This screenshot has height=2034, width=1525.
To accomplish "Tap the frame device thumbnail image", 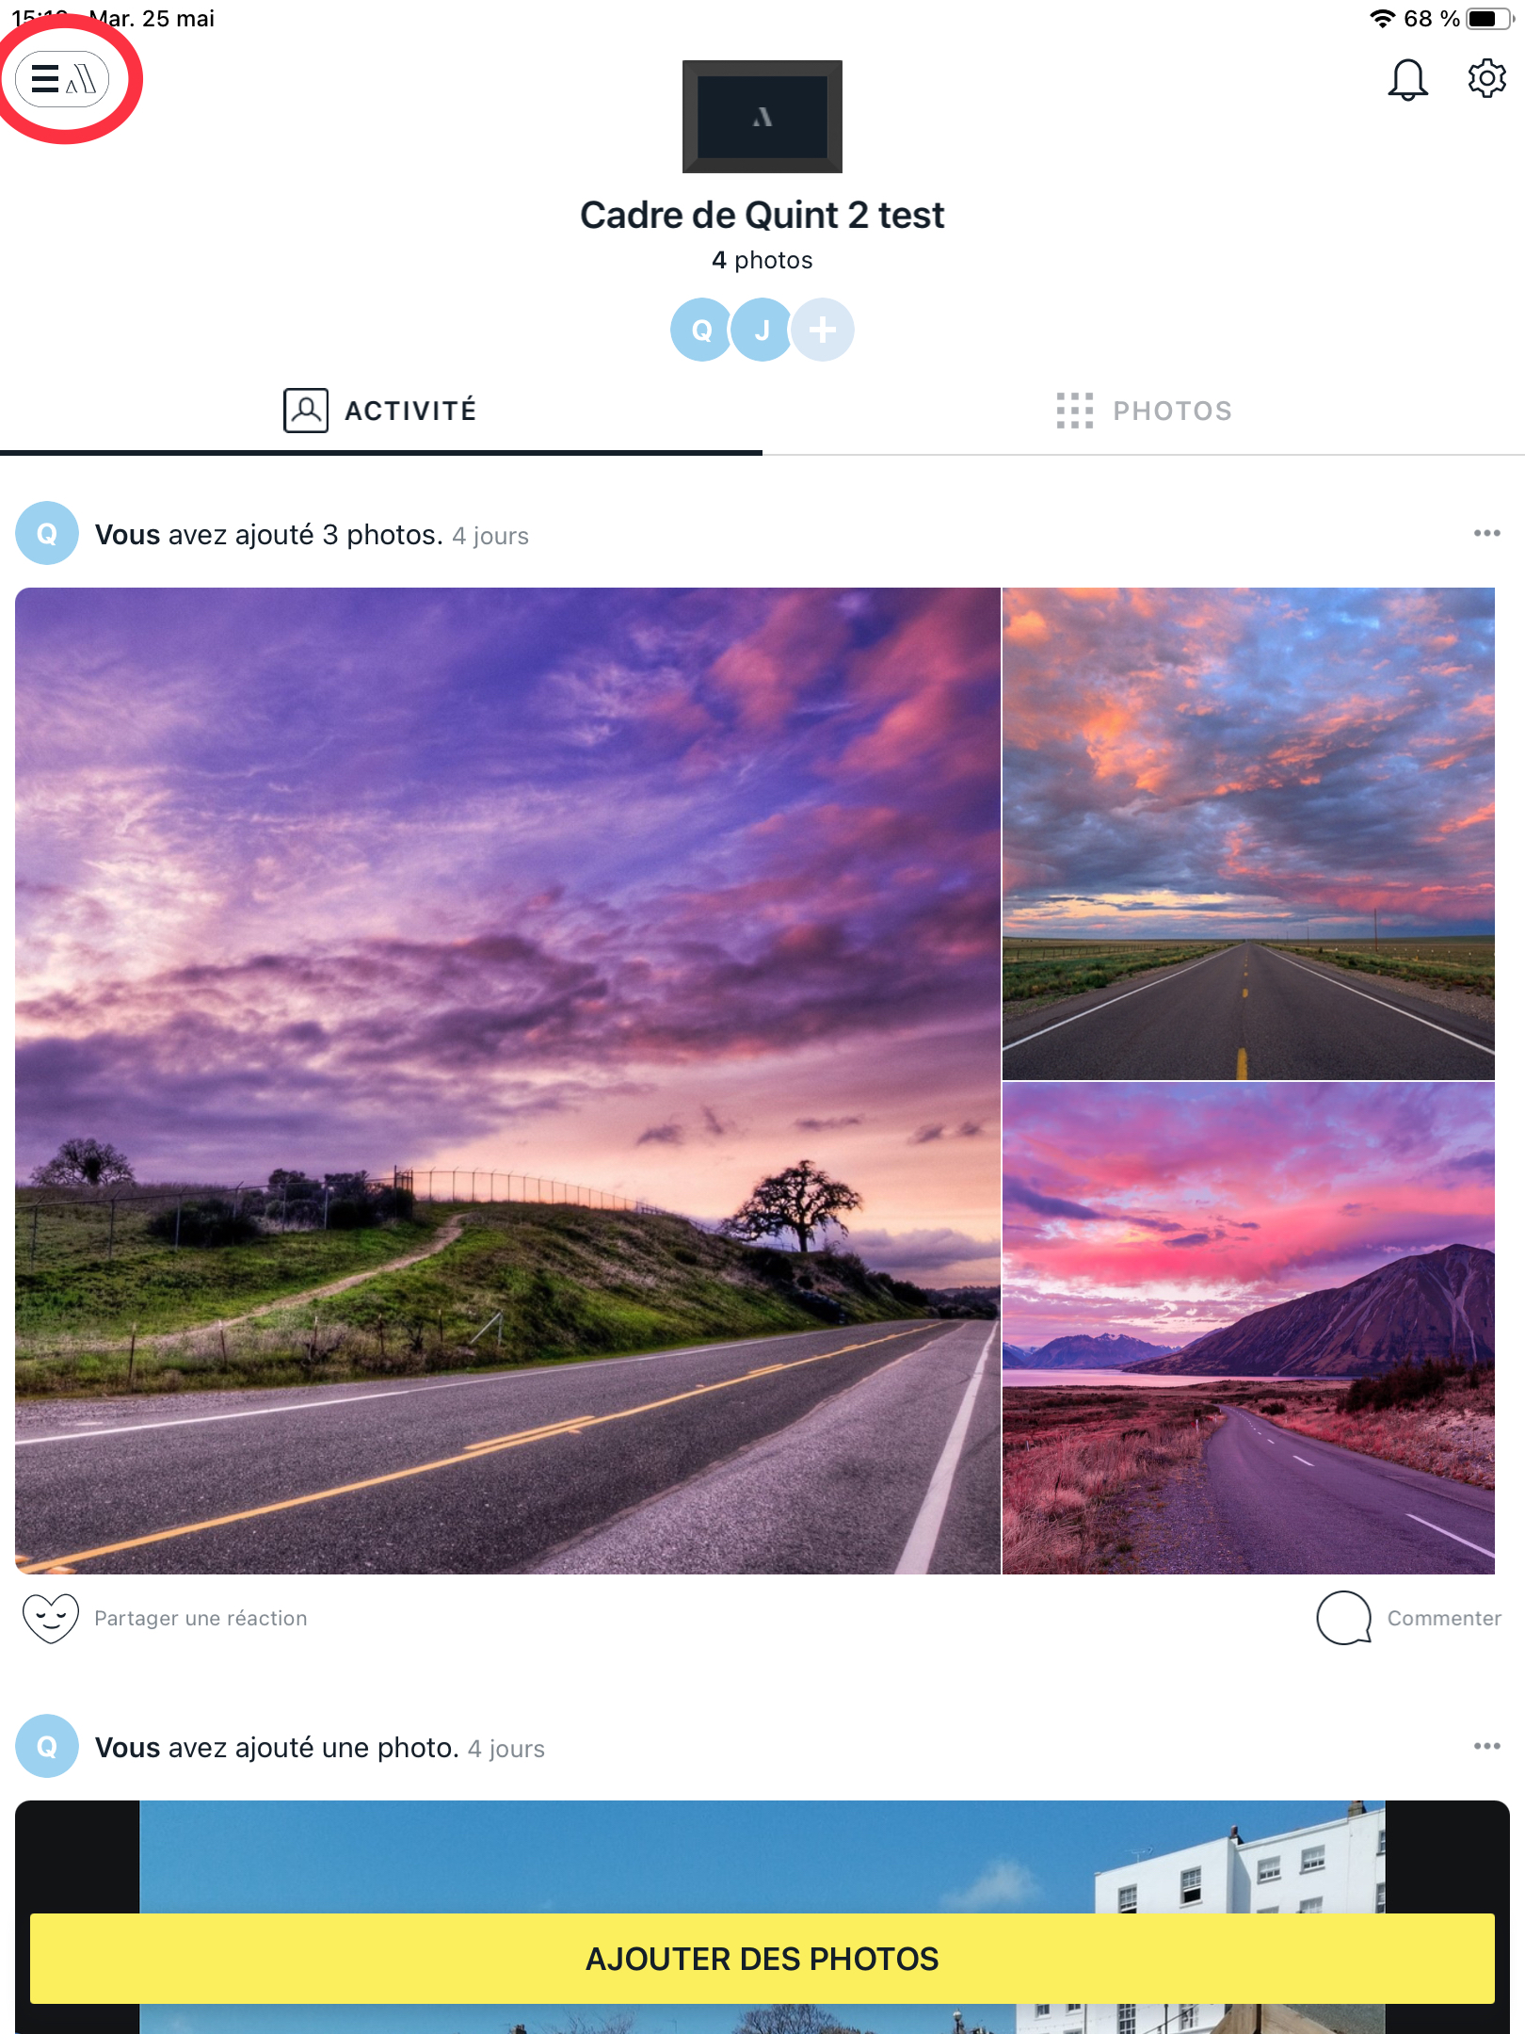I will [762, 117].
